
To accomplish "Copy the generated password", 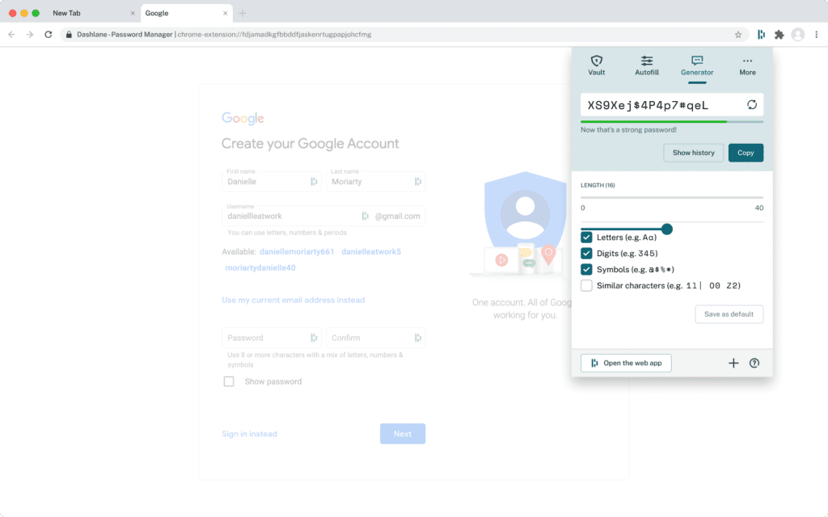I will [x=745, y=153].
